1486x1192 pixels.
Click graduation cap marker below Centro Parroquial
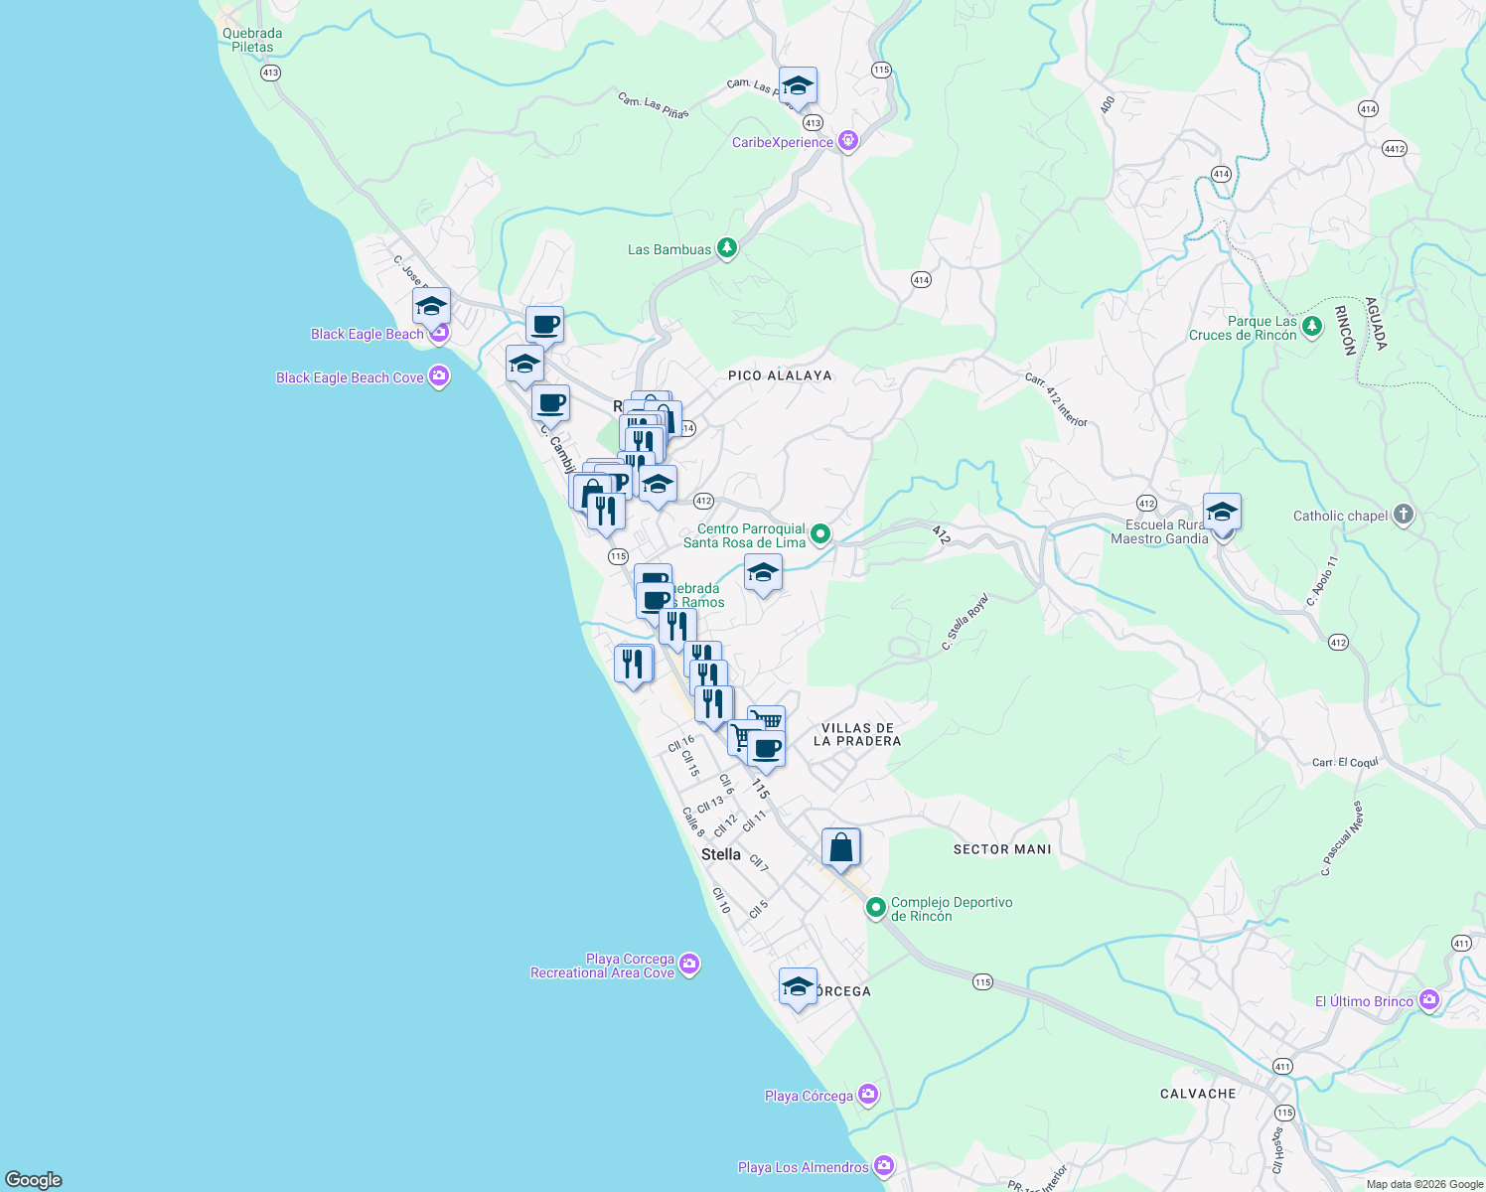[x=763, y=571]
